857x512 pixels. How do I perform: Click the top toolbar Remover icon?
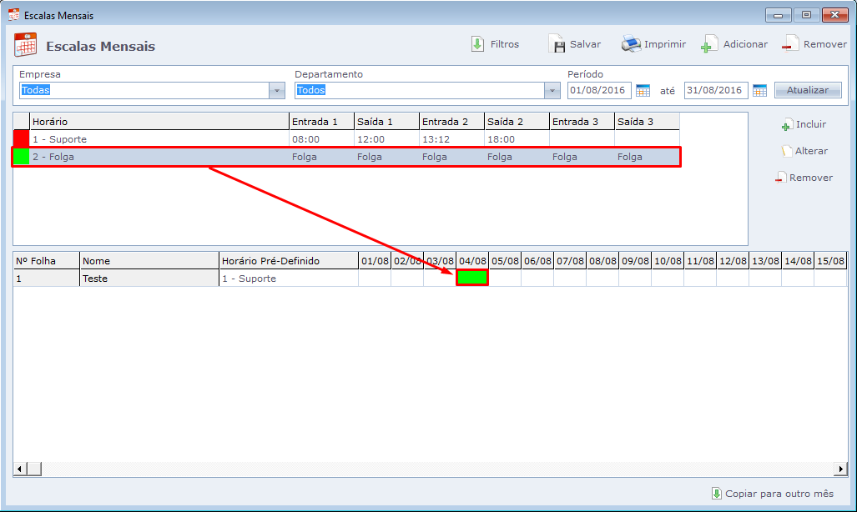tap(789, 44)
